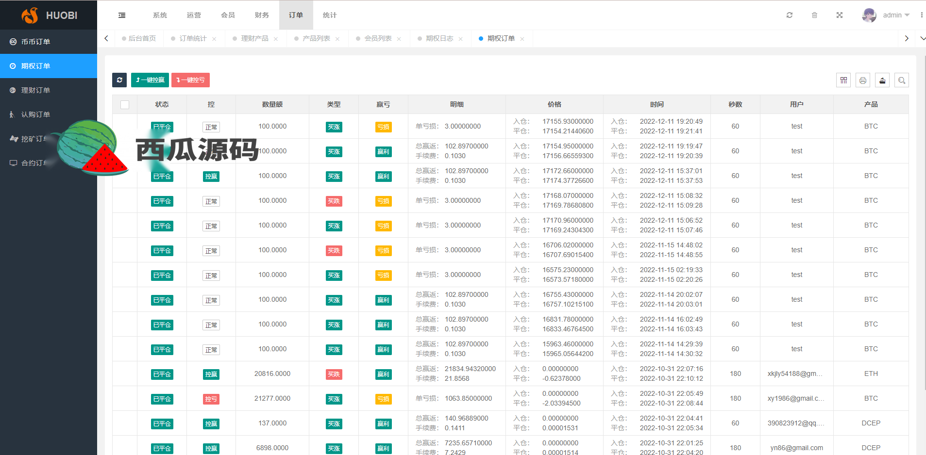Close the 期权日志 tab
Image resolution: width=926 pixels, height=455 pixels.
461,39
